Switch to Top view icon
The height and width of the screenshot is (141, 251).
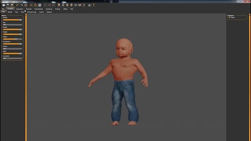pos(76,5)
